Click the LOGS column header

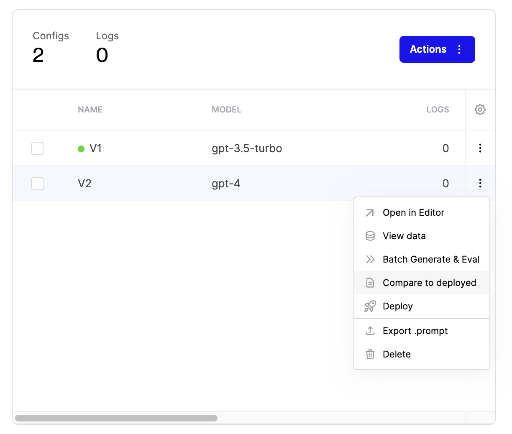tap(438, 110)
